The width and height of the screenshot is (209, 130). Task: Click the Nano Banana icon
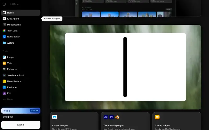4,81
